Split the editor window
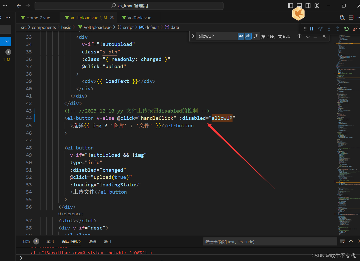The height and width of the screenshot is (261, 360). [x=351, y=17]
